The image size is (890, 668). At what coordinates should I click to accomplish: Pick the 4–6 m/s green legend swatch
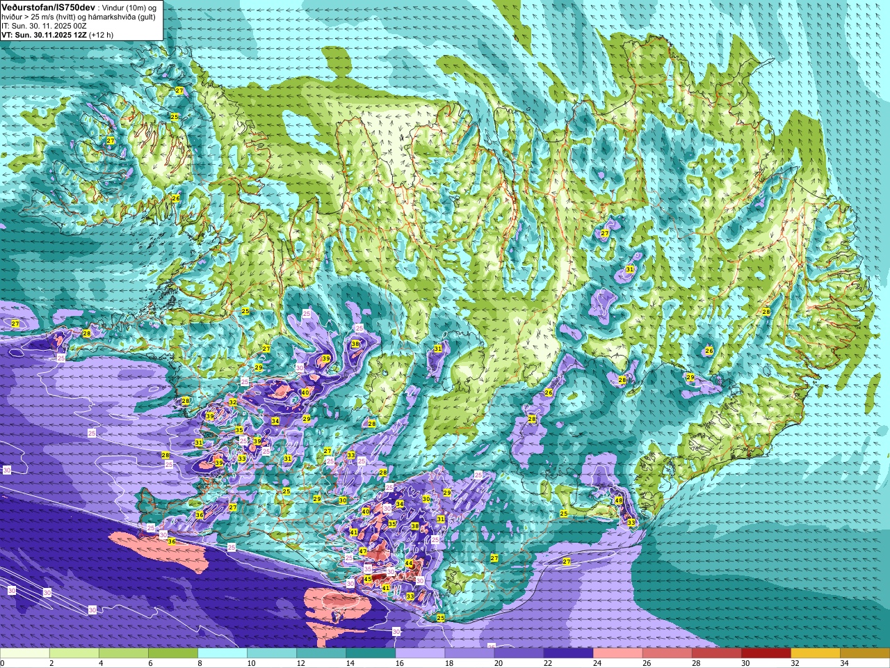coord(124,653)
